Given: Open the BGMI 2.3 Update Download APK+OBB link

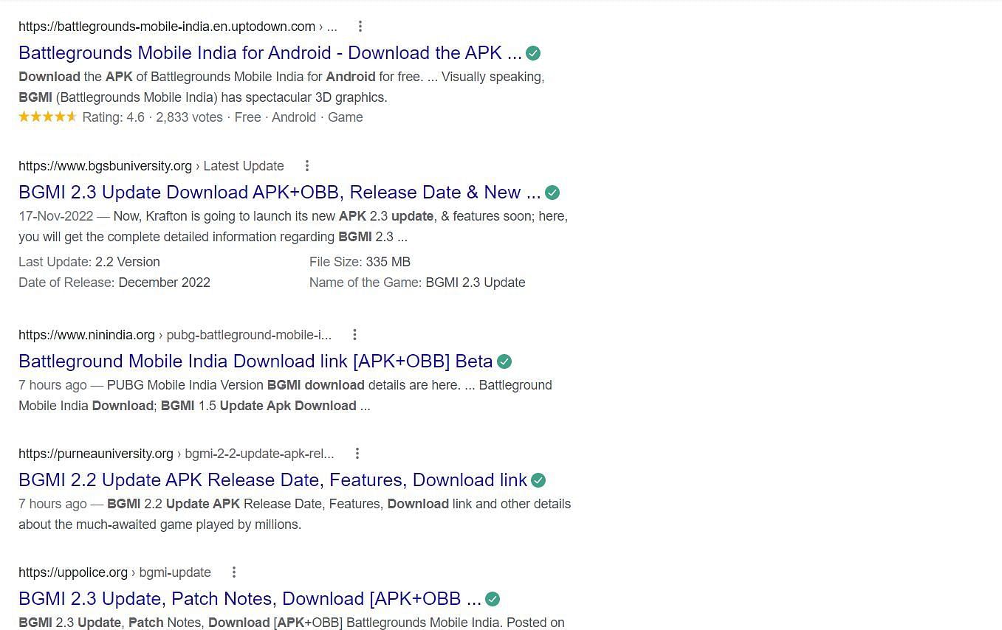Looking at the screenshot, I should pyautogui.click(x=280, y=193).
